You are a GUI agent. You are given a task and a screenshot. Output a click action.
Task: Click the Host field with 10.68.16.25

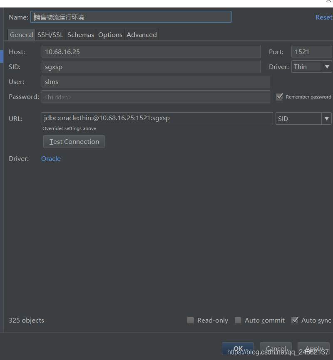[x=151, y=52]
